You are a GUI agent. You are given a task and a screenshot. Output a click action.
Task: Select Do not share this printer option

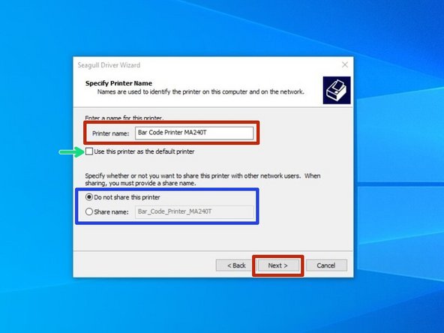coord(89,197)
